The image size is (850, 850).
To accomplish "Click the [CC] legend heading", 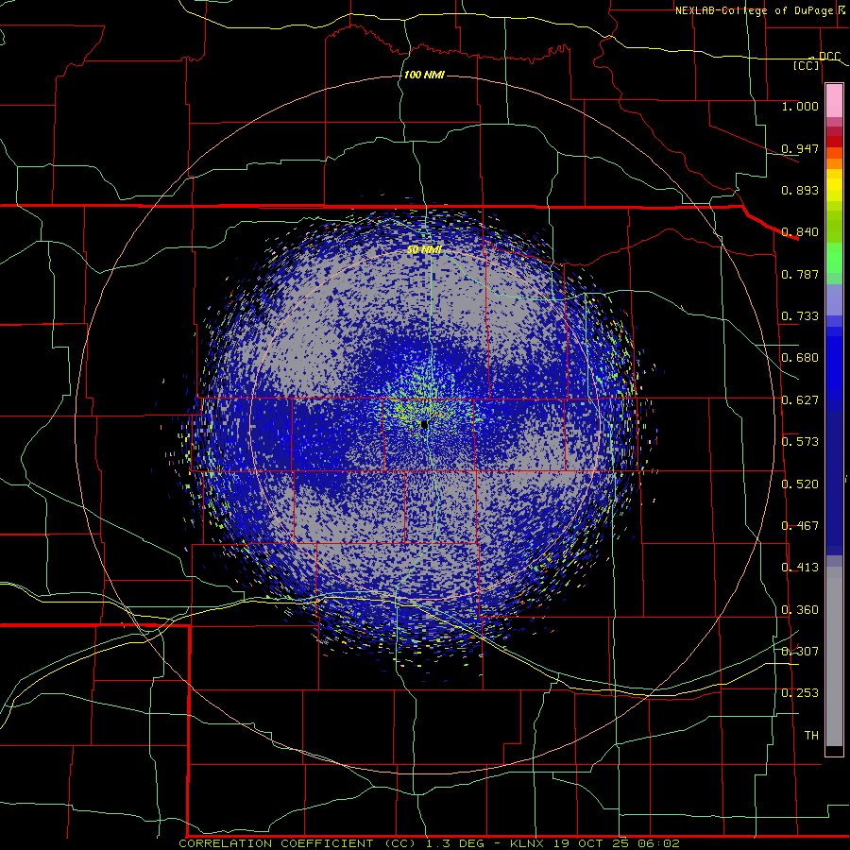I will tap(806, 65).
